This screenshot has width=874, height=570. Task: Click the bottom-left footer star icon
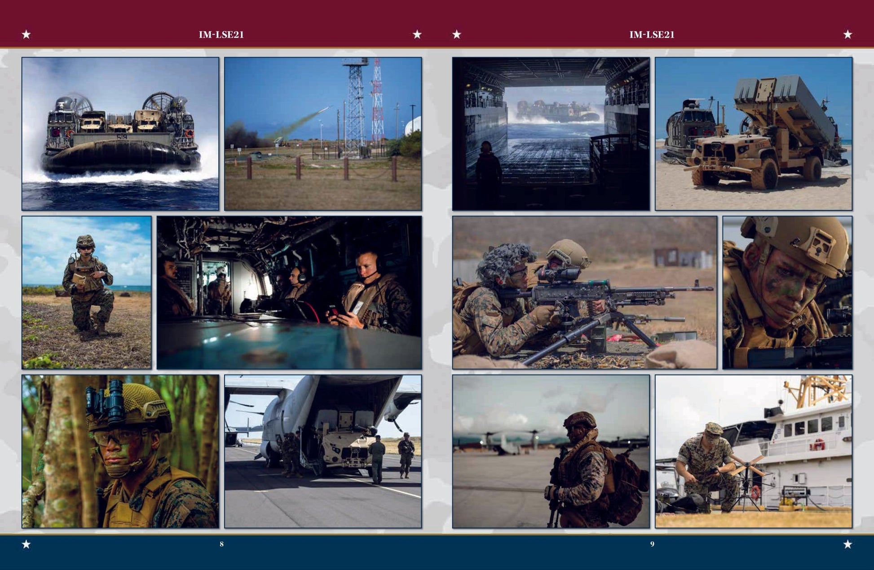(x=26, y=545)
